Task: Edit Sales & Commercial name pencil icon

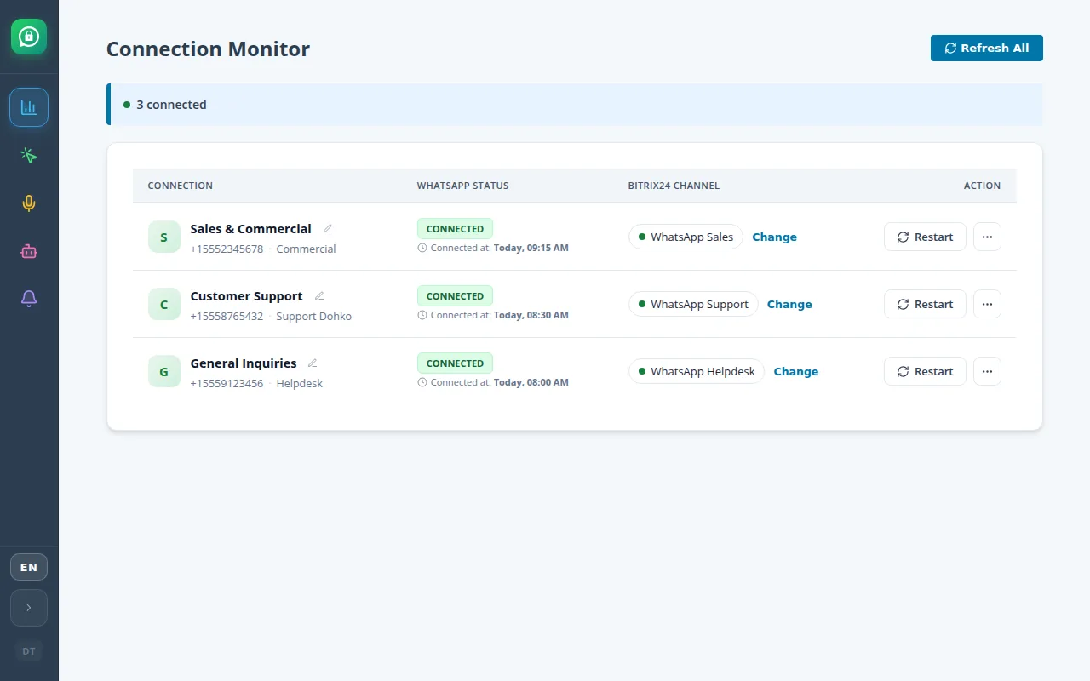Action: pos(328,229)
